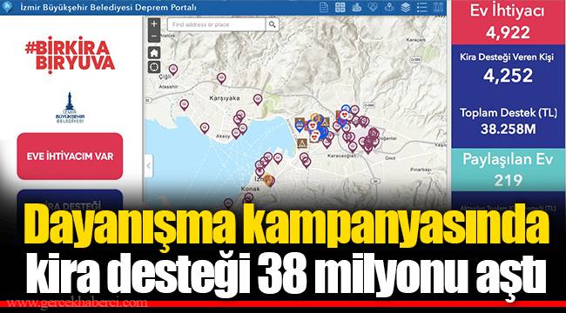Screen dimensions: 566x313
Task: Zoom in on the map with plus
Action: (154, 24)
